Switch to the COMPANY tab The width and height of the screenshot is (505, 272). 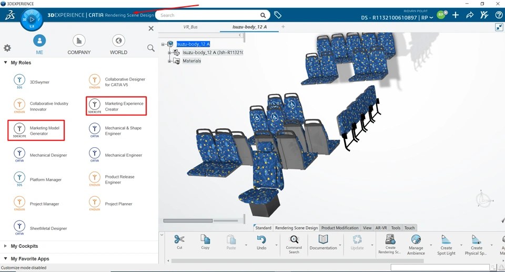point(79,45)
